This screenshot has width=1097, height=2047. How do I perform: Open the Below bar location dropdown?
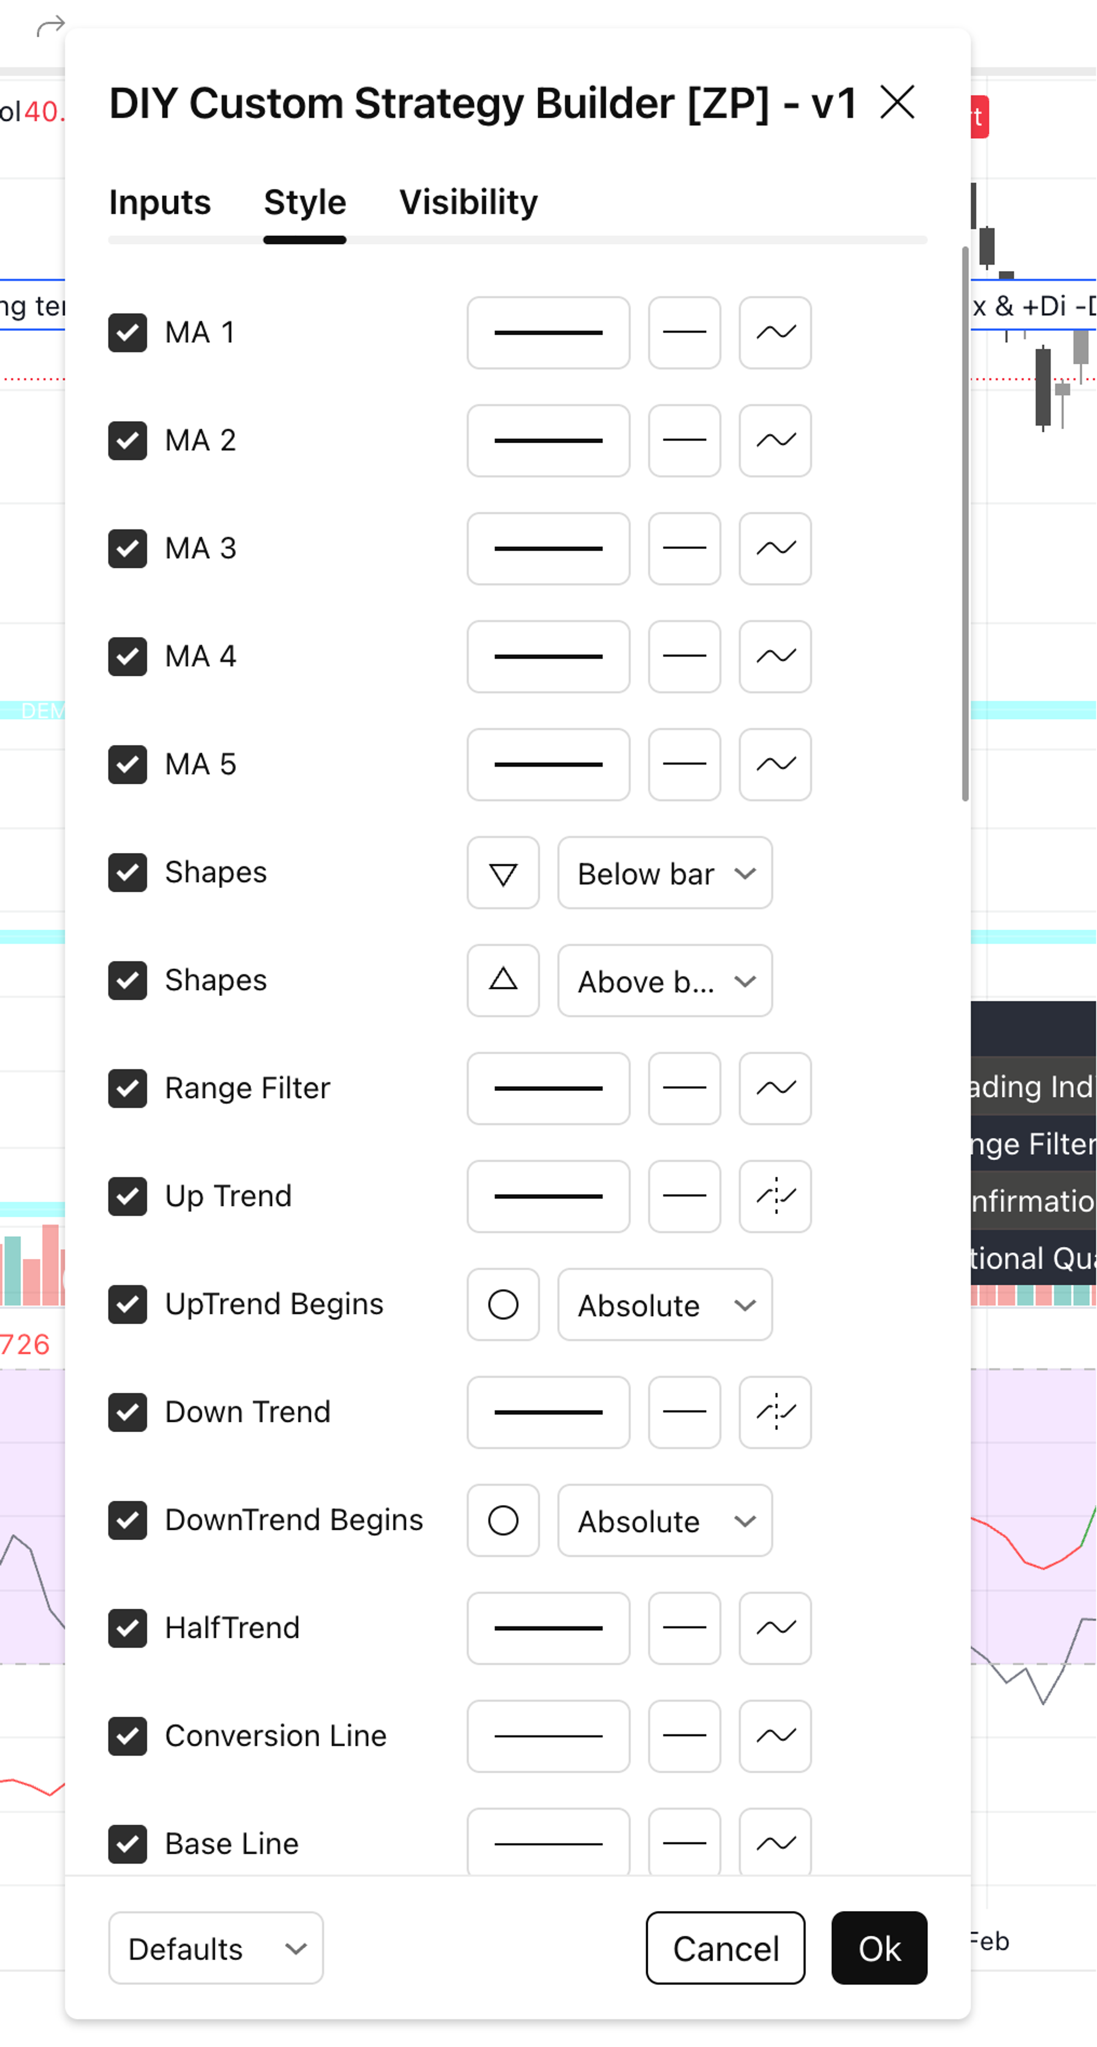tap(665, 873)
